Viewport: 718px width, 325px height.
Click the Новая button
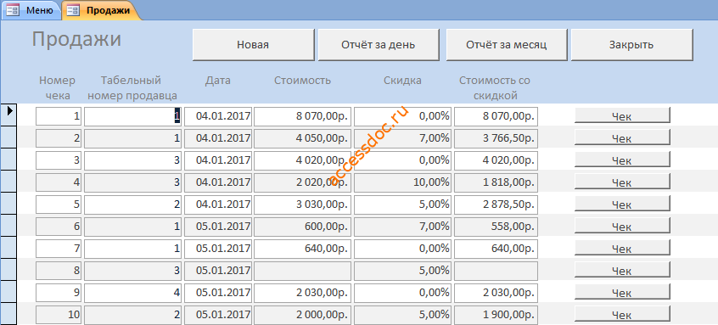point(253,45)
